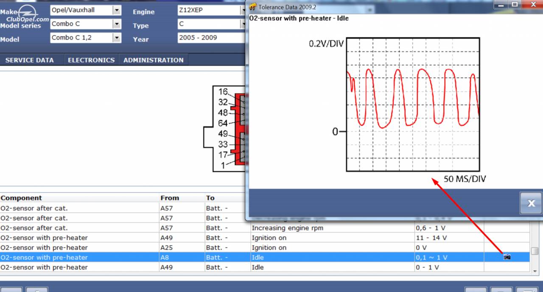Click the '0,1 ~ 1 V' value cell
Viewport: 543px width, 292px height.
coord(432,257)
